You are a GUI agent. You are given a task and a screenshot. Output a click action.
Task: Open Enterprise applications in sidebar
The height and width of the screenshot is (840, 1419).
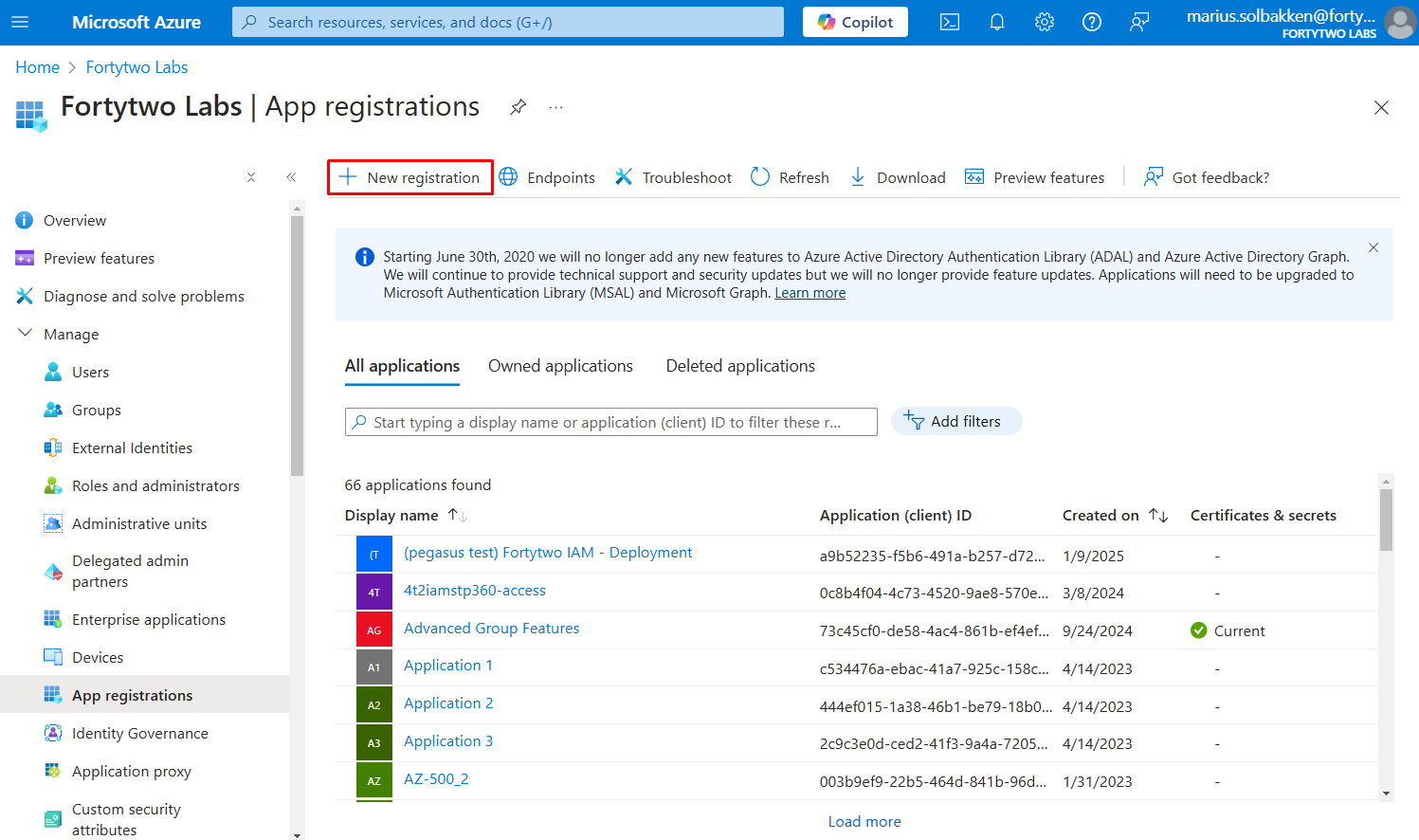pyautogui.click(x=148, y=619)
